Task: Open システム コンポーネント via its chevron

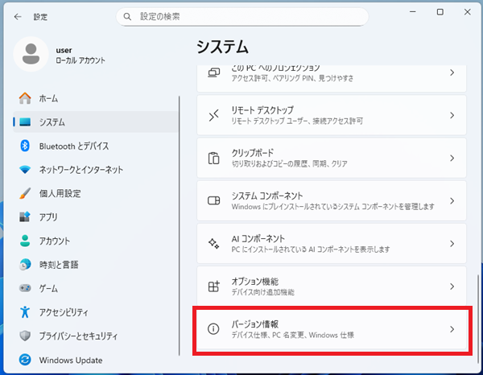Action: coord(452,200)
